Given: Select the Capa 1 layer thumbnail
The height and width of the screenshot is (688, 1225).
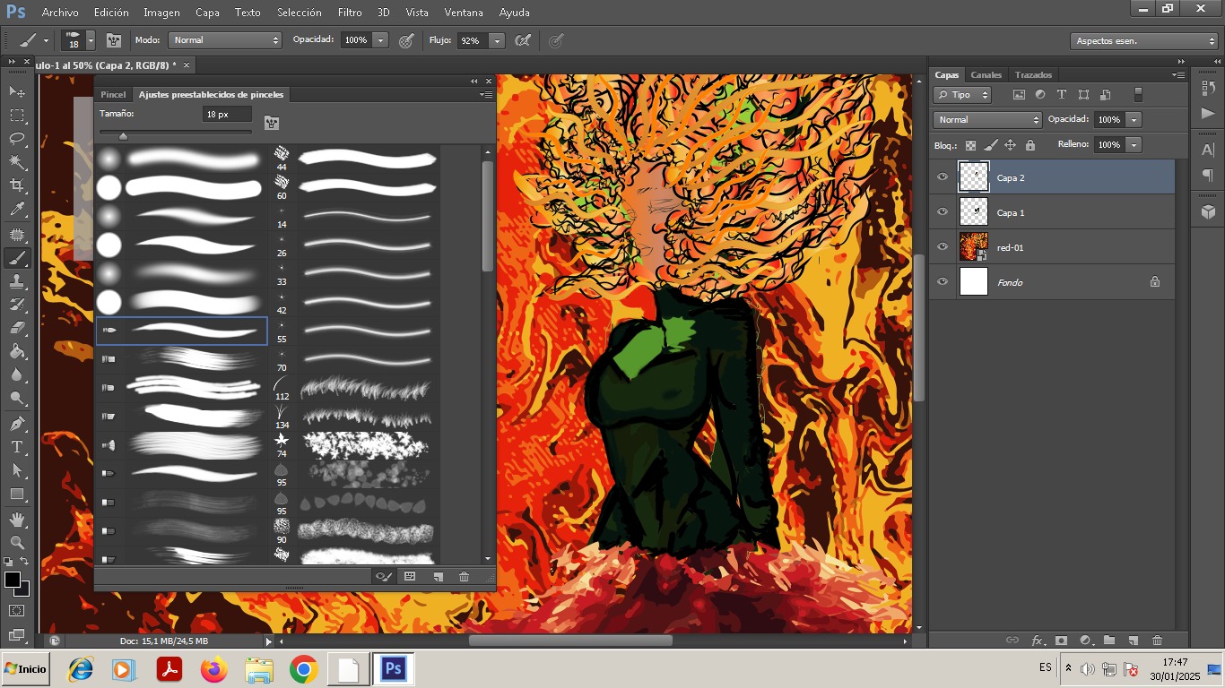Looking at the screenshot, I should point(974,212).
